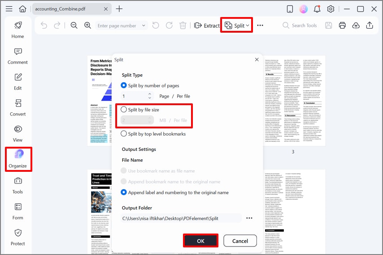Open the hamburger main menu
The image size is (383, 255).
tap(9, 9)
